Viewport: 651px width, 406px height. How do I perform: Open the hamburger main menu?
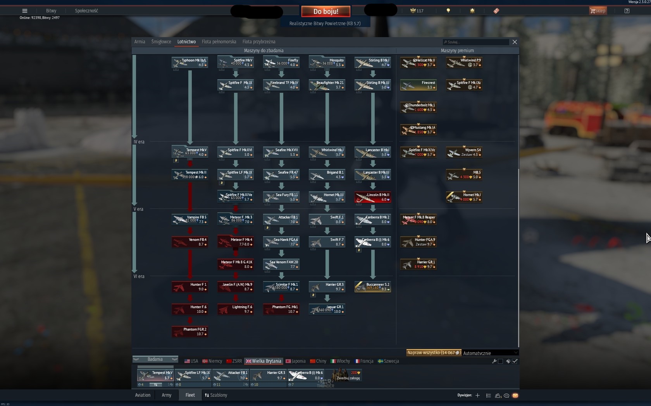[25, 11]
